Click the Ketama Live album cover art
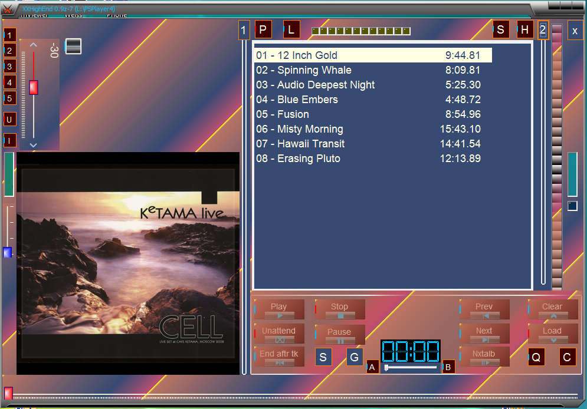This screenshot has height=409, width=587. [128, 263]
